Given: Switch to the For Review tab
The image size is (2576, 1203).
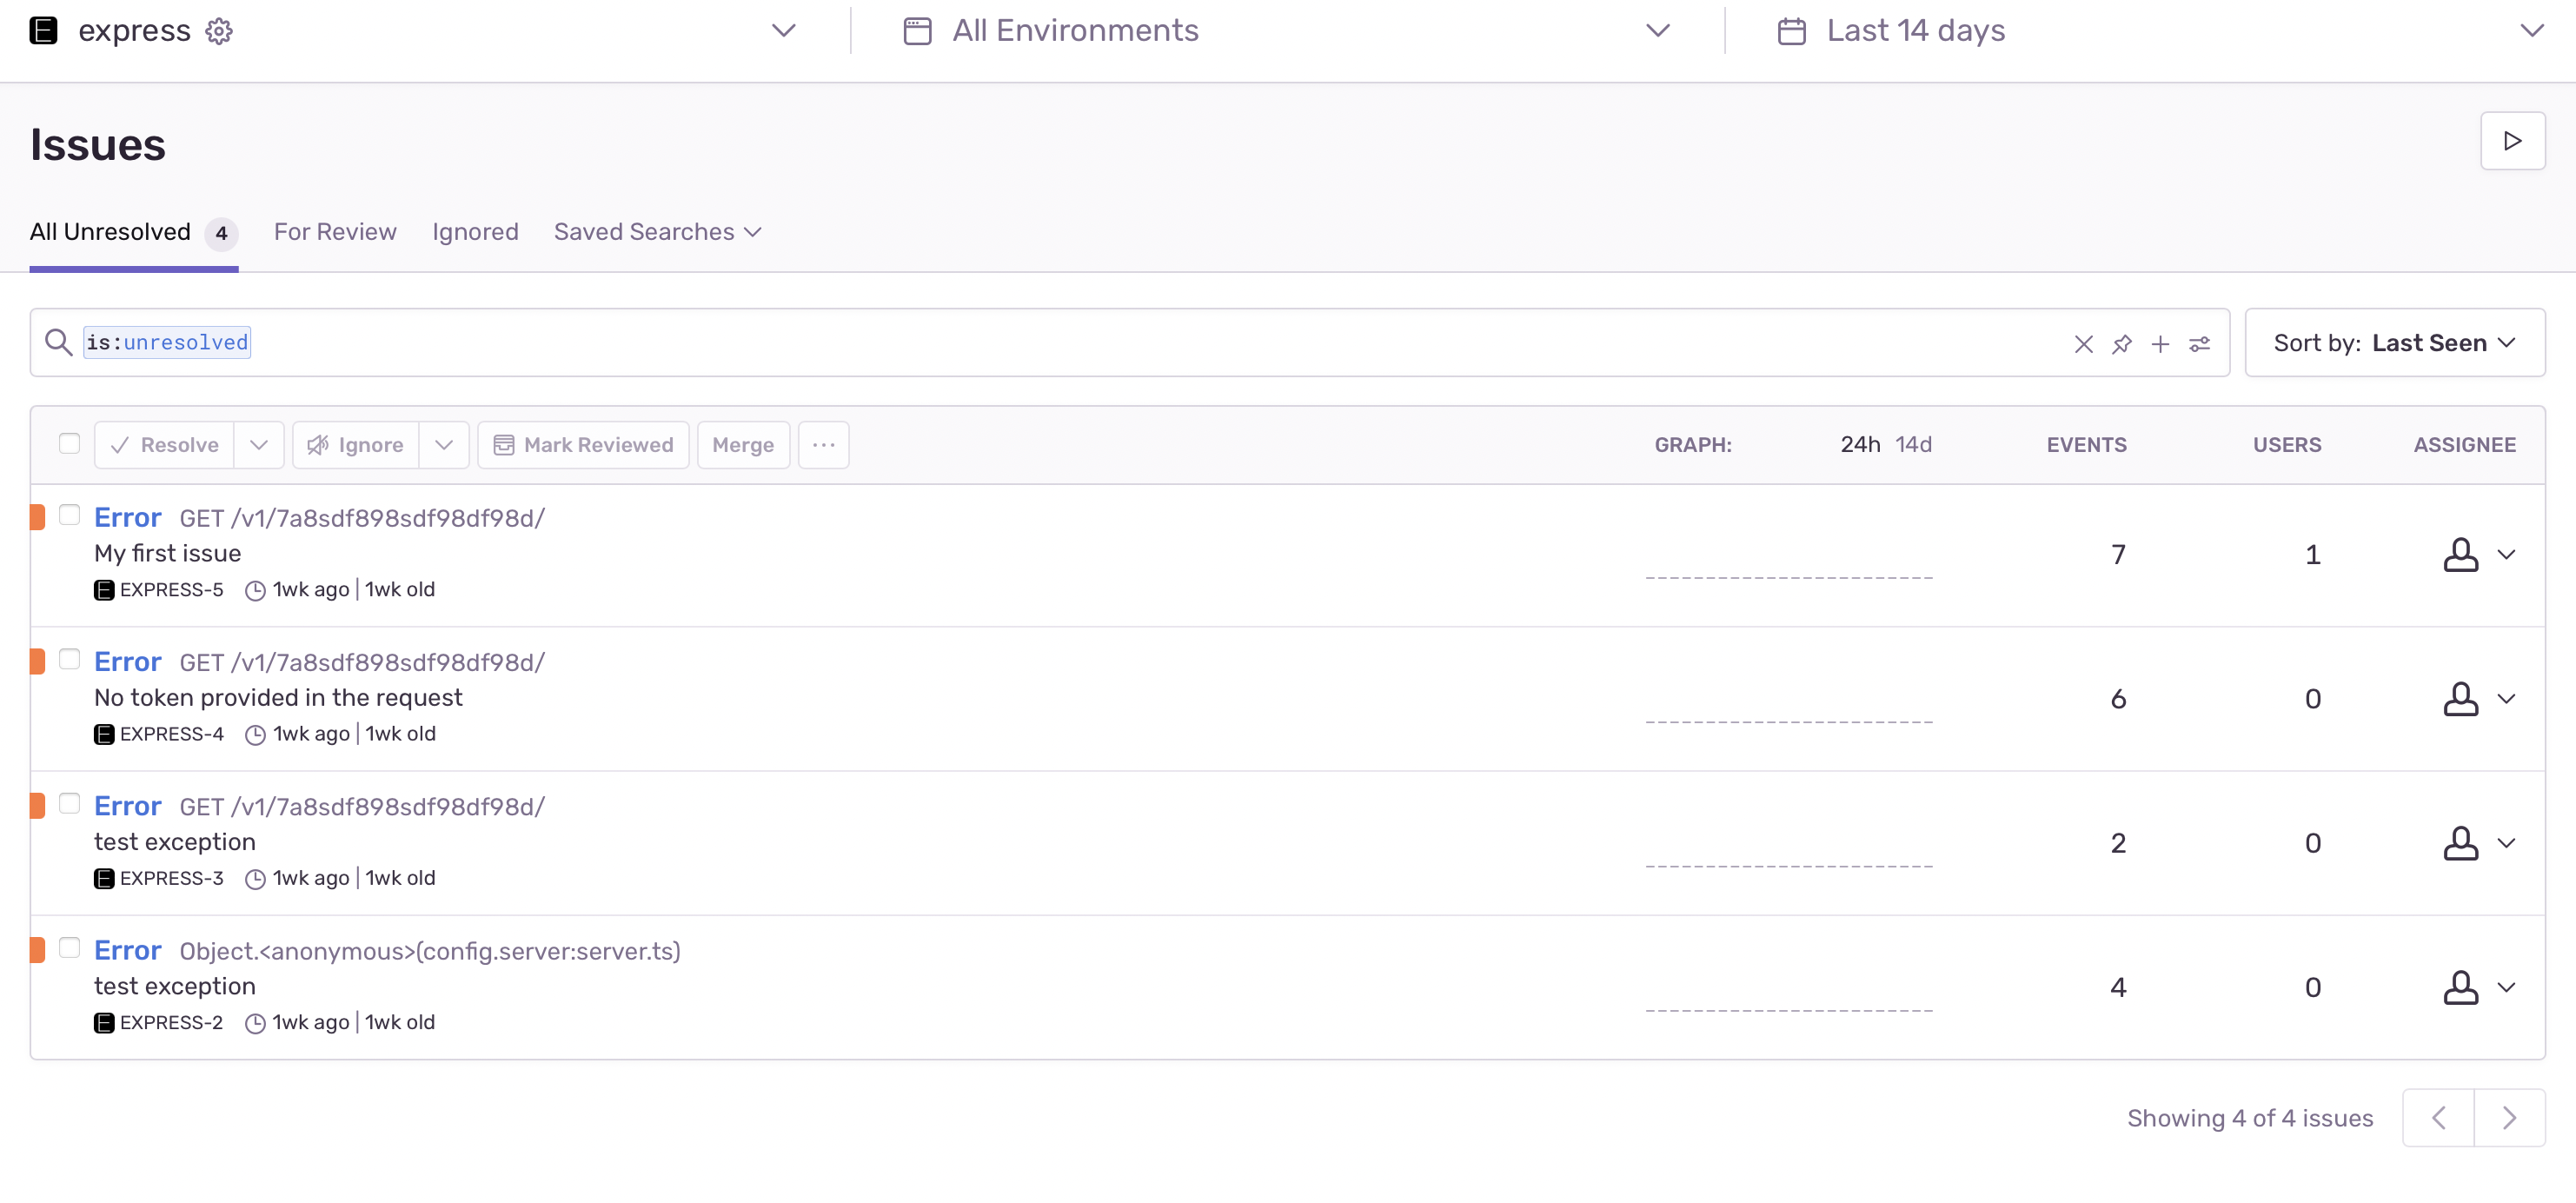Looking at the screenshot, I should pos(335,232).
